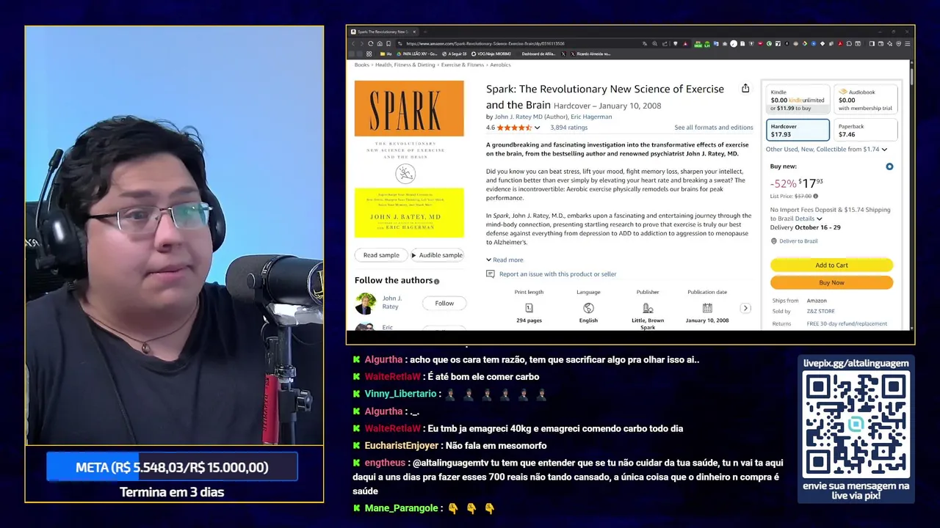Open the apps grid icon in bookmarks bar

pos(369,54)
